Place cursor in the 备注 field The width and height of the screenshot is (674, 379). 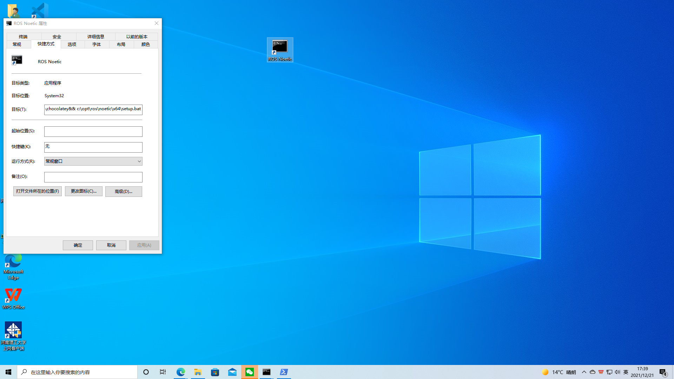(x=93, y=177)
